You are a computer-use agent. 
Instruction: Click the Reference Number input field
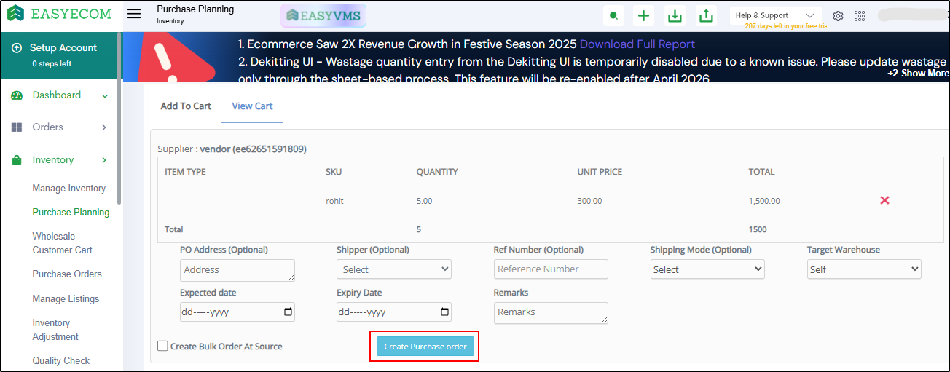pos(550,269)
